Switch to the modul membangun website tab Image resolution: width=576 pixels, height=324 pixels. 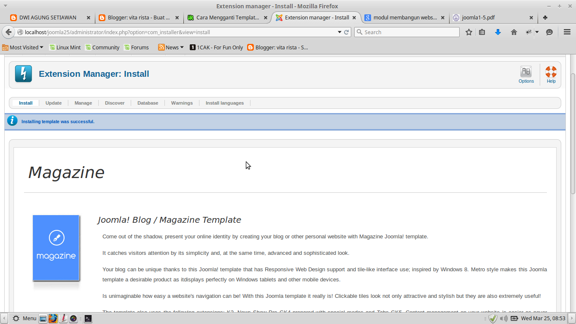click(x=405, y=18)
